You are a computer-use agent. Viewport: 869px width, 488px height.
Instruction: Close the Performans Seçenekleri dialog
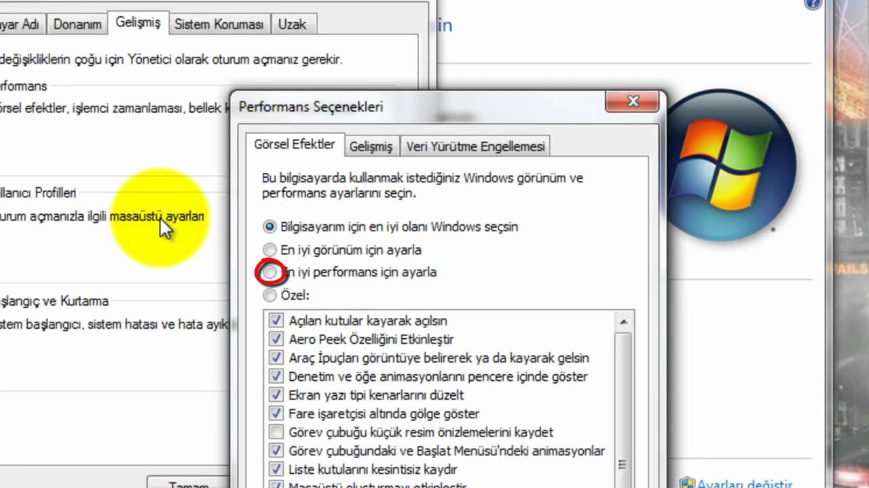(x=632, y=102)
